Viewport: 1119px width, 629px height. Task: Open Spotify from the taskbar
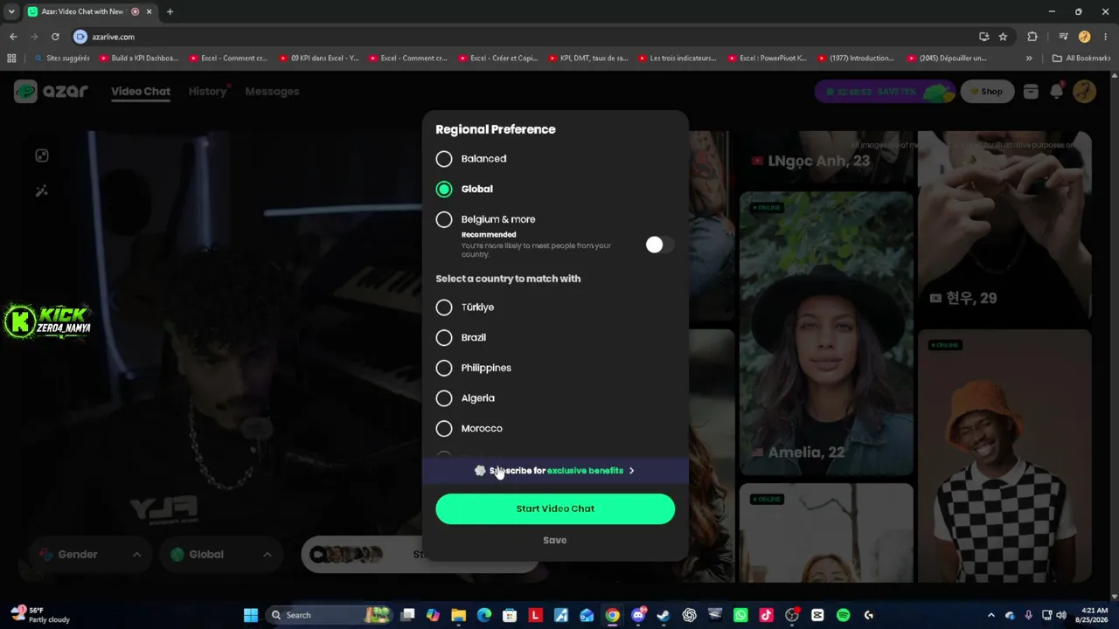pos(843,615)
